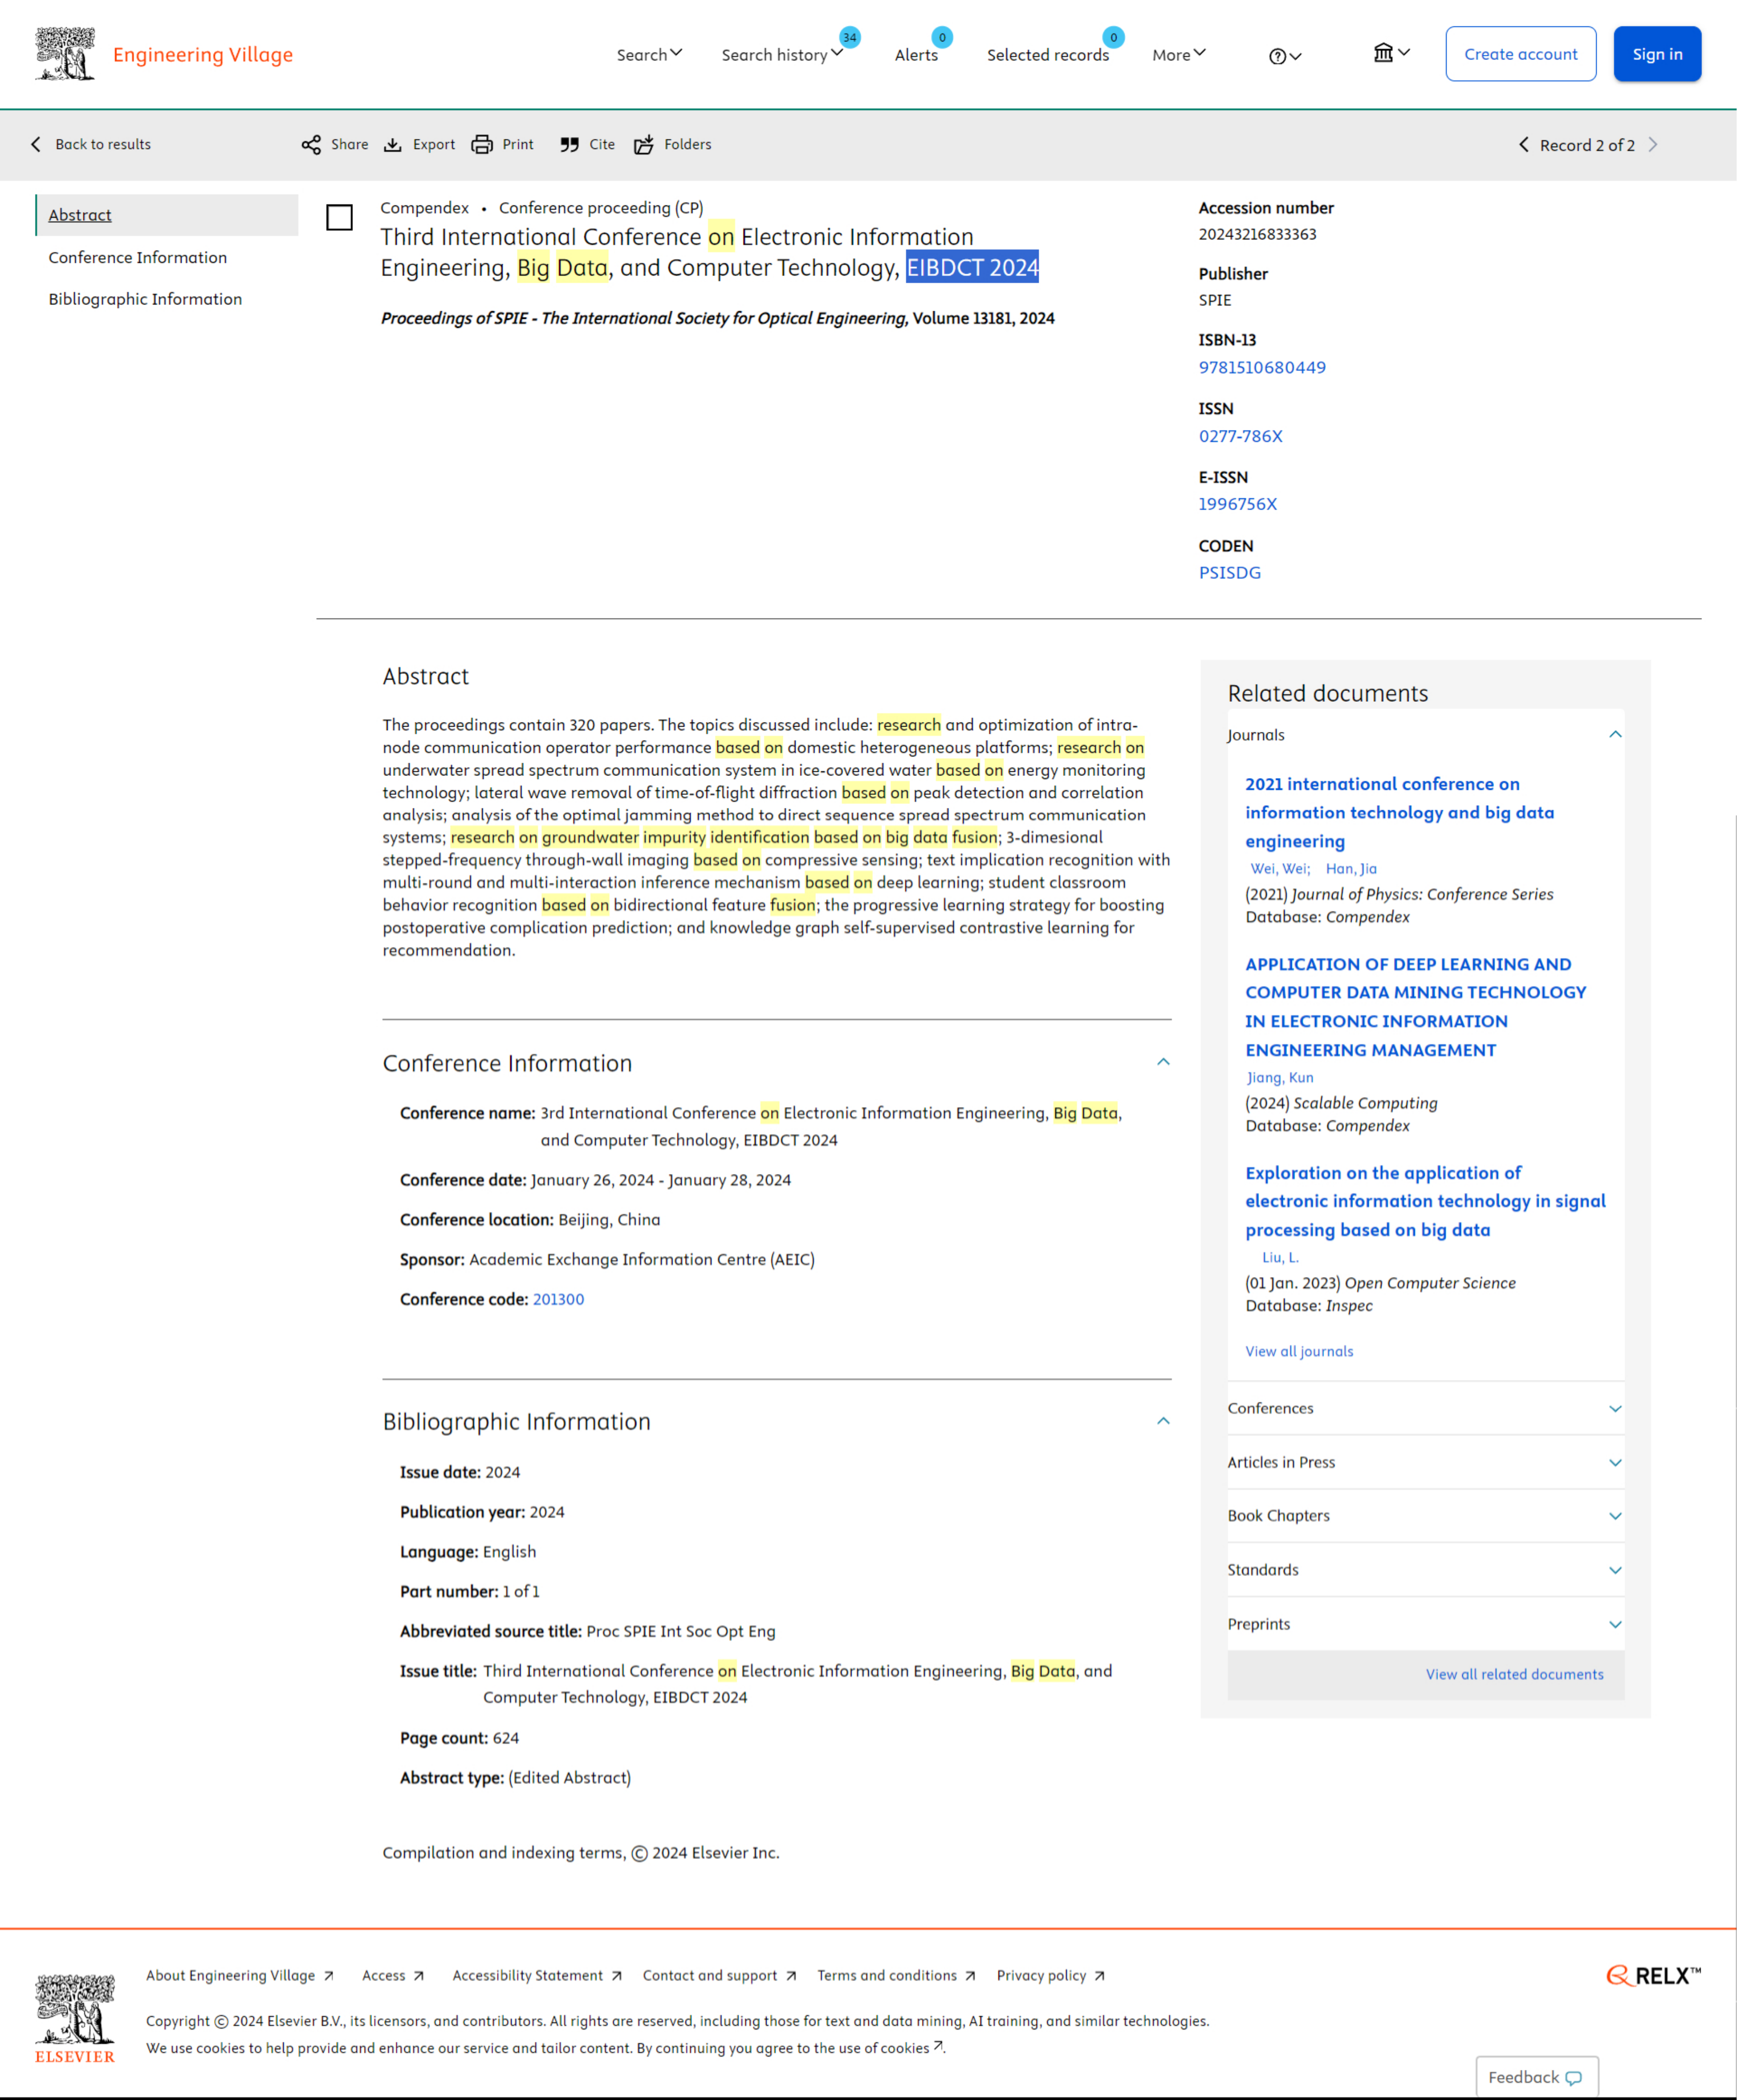This screenshot has height=2100, width=1737.
Task: Select the record checkbox beside title
Action: coord(340,217)
